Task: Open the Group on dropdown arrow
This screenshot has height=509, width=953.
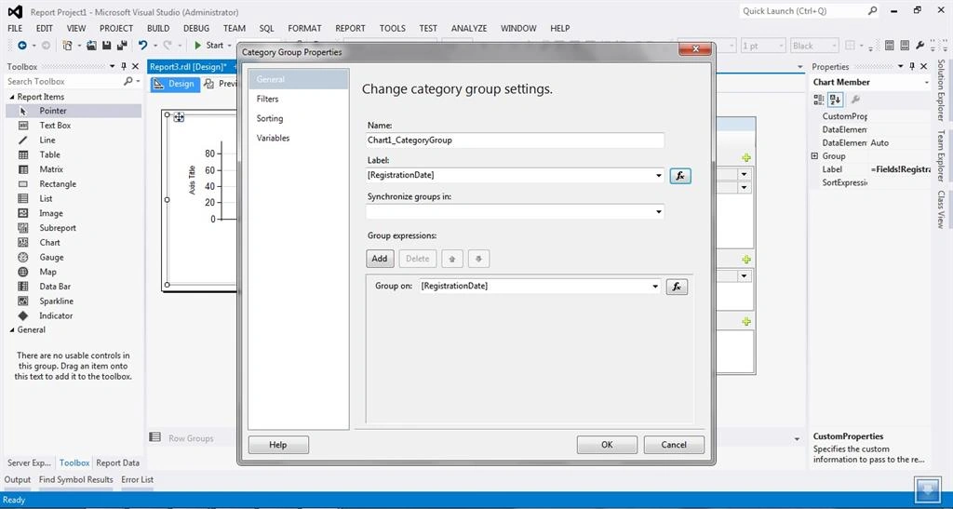Action: (655, 287)
